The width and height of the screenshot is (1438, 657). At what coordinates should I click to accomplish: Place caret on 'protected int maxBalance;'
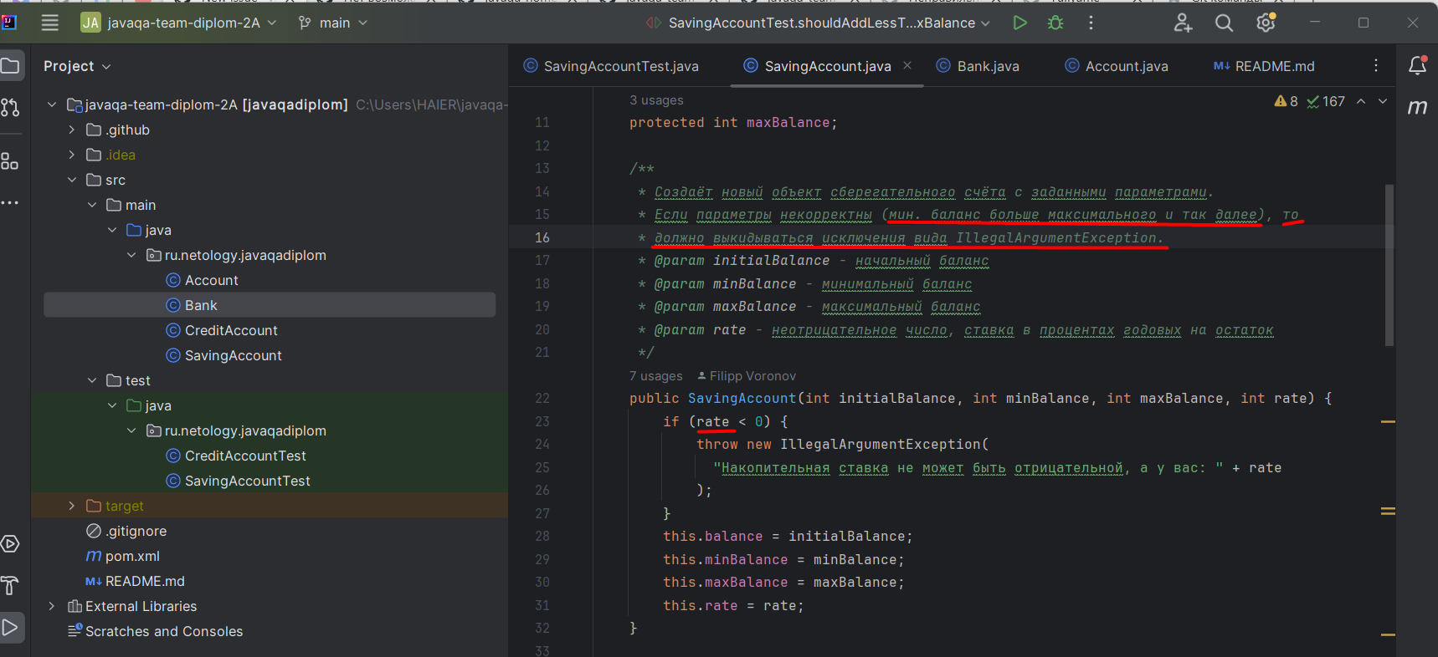(x=733, y=123)
